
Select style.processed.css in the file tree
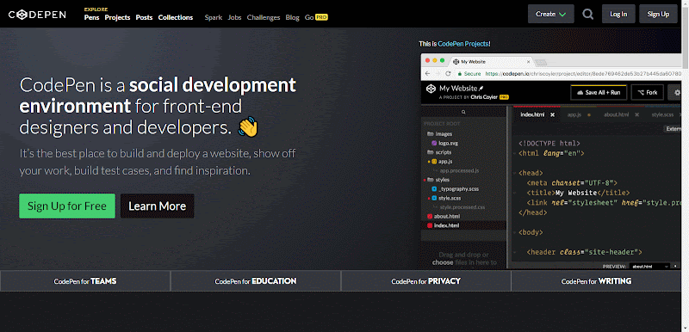pyautogui.click(x=462, y=207)
